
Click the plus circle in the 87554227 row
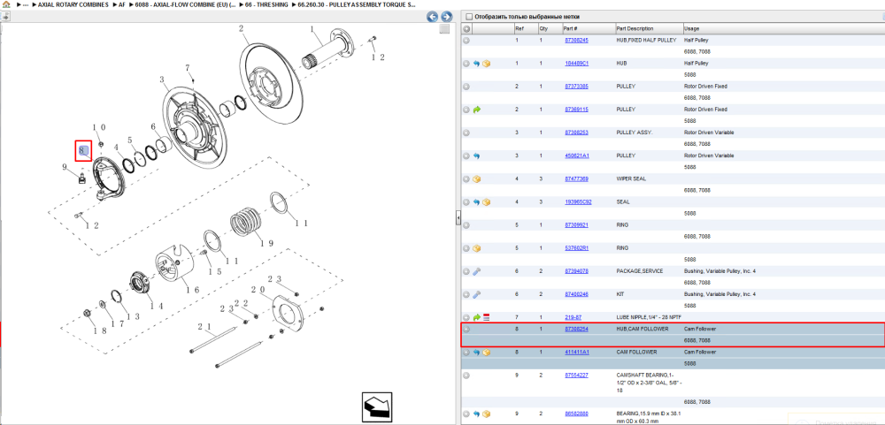[x=466, y=376]
